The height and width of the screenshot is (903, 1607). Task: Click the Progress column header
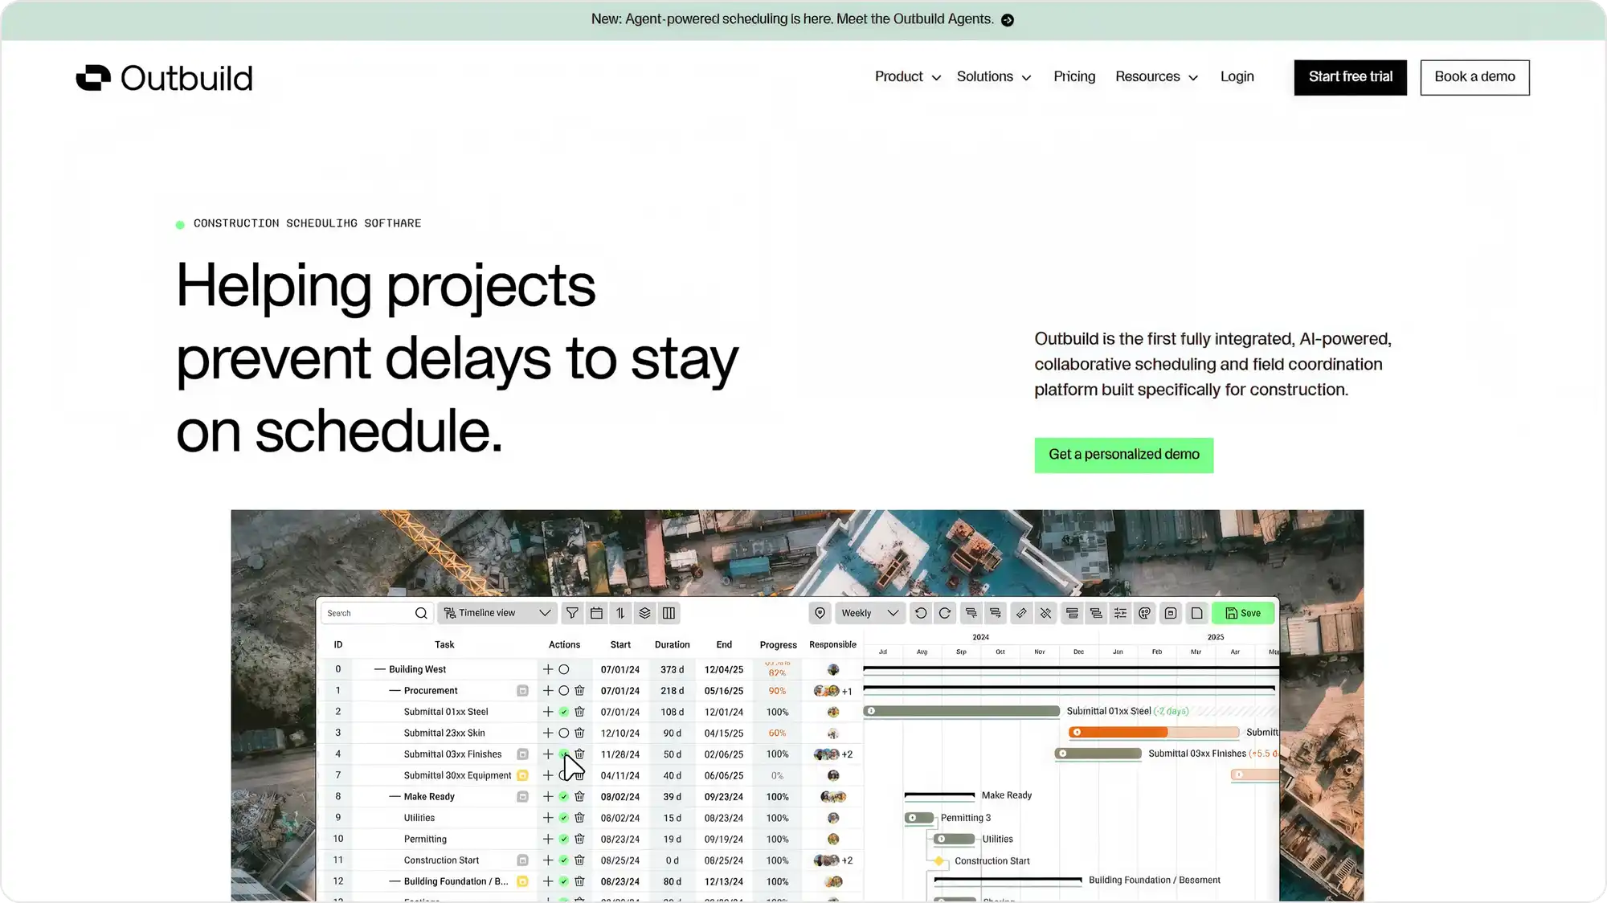pos(778,644)
